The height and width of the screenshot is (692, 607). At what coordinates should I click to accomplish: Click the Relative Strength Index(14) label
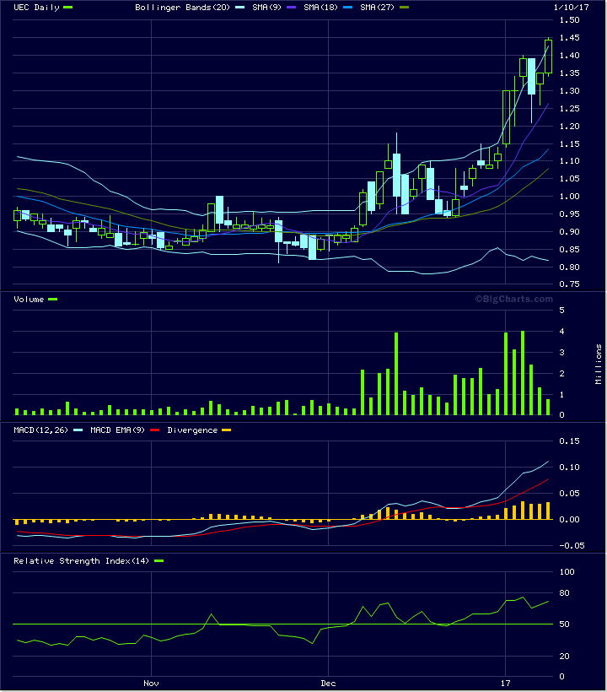click(82, 561)
